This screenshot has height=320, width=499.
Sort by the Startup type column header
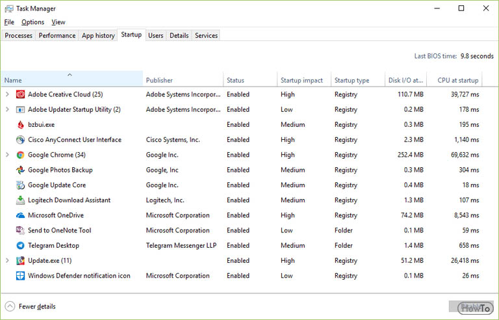[358, 79]
